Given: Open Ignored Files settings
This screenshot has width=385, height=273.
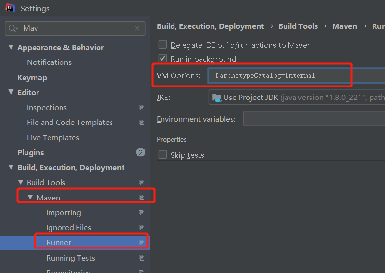Looking at the screenshot, I should coord(69,228).
